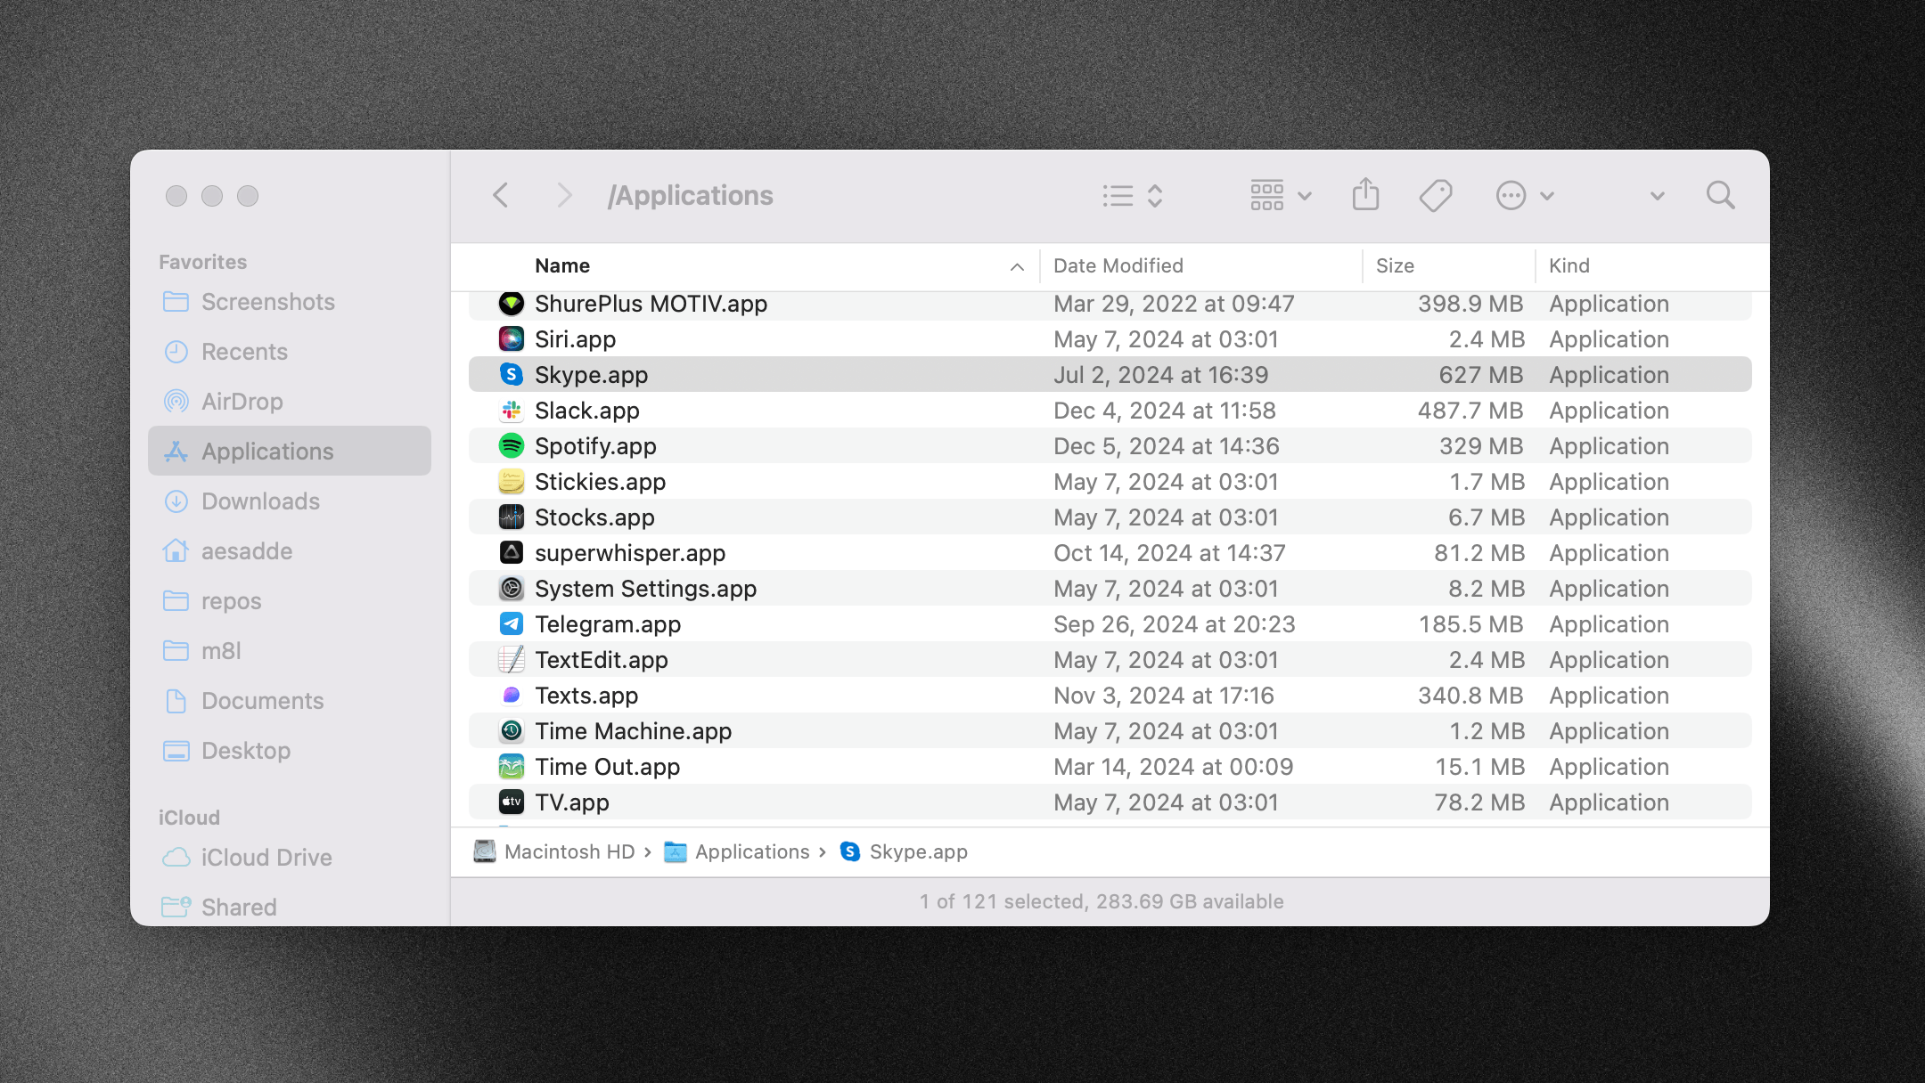
Task: Open the Downloads sidebar item
Action: [x=260, y=501]
